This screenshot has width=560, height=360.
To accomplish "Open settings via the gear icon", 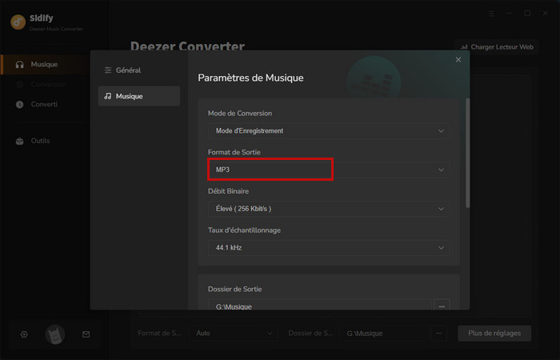I will (24, 334).
